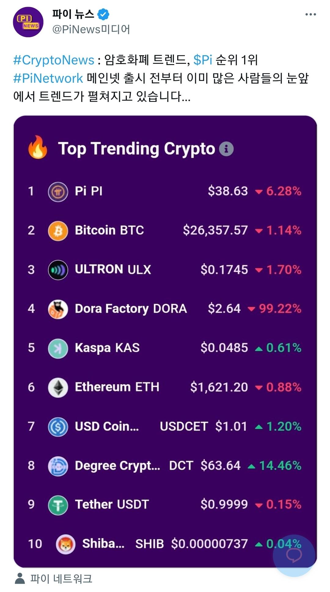Open the three-dot tweet options menu
This screenshot has width=330, height=592.
point(310,14)
